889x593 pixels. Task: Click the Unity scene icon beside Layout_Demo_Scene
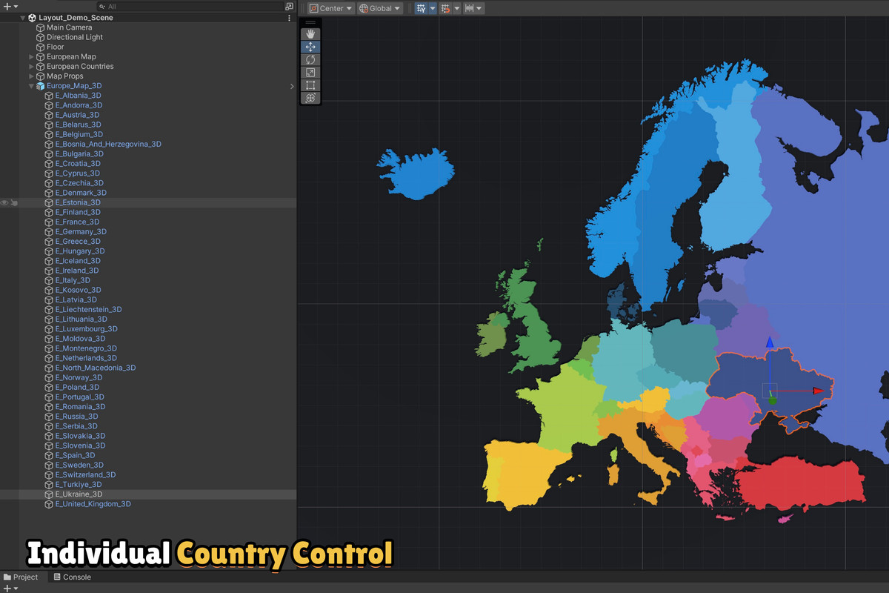coord(33,18)
